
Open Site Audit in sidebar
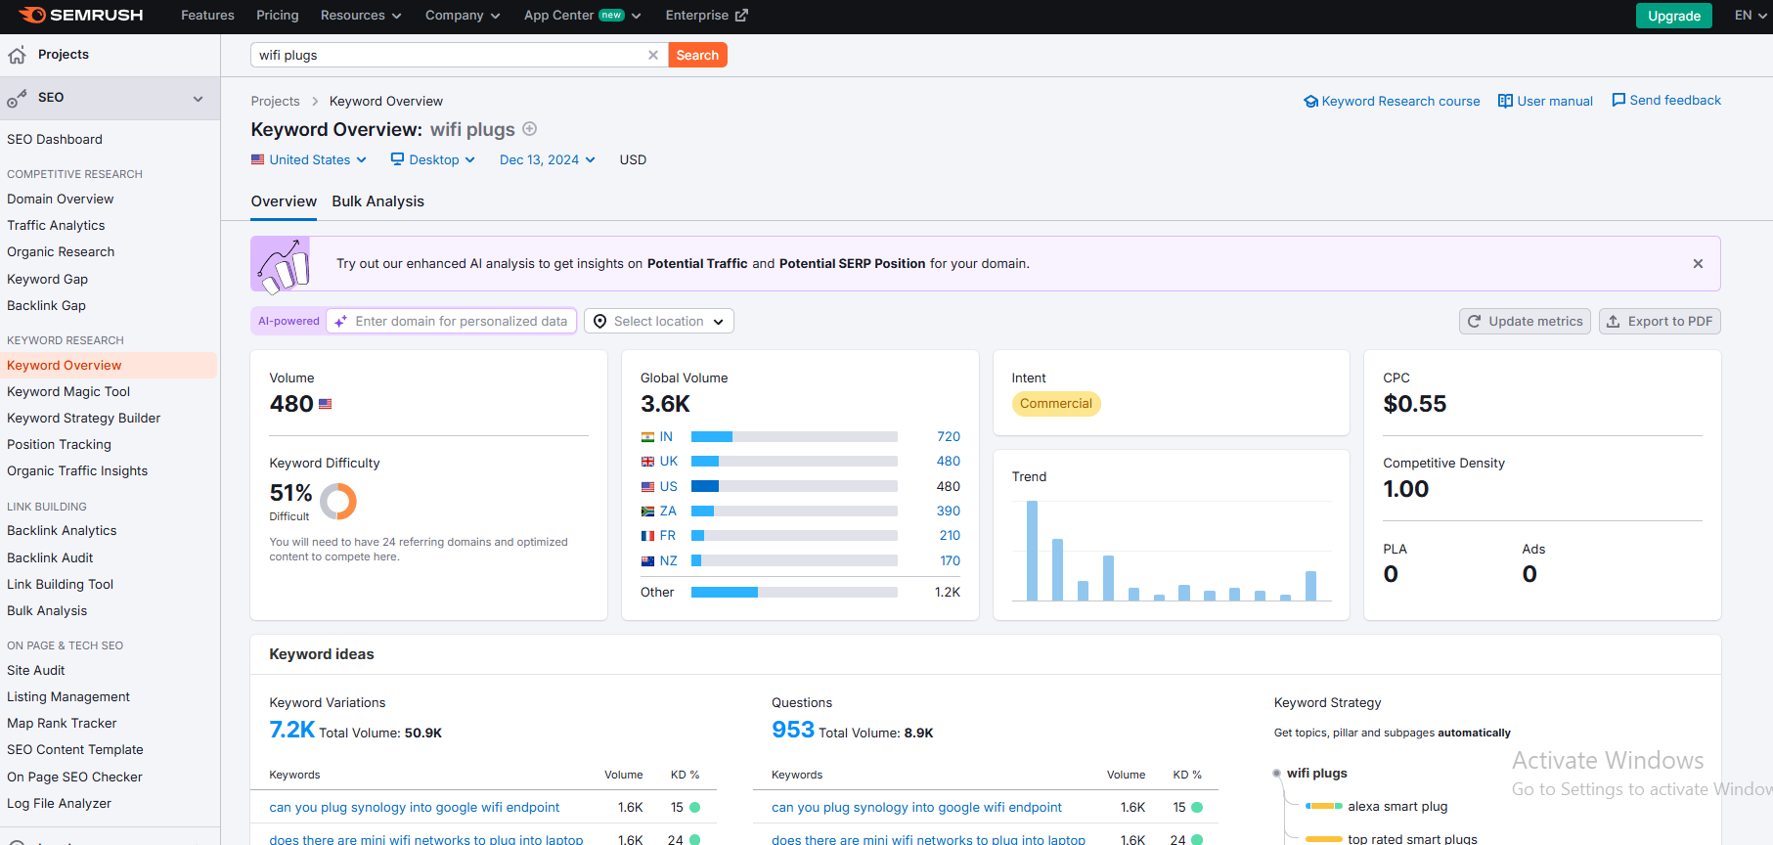(36, 670)
